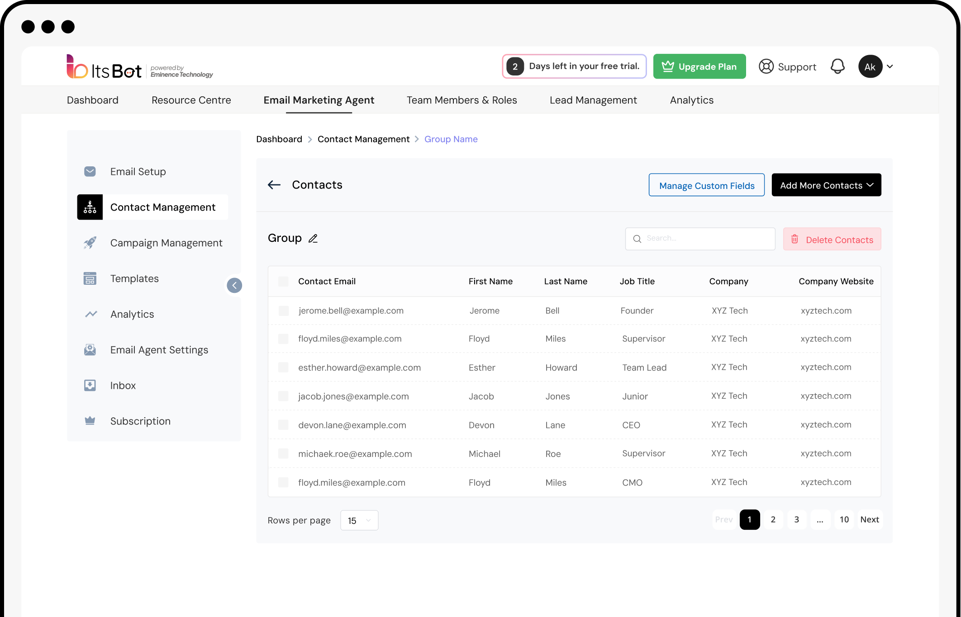Open the account menu next to Ak avatar

890,66
